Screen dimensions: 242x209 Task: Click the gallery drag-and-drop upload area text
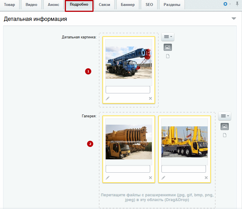pos(157,197)
